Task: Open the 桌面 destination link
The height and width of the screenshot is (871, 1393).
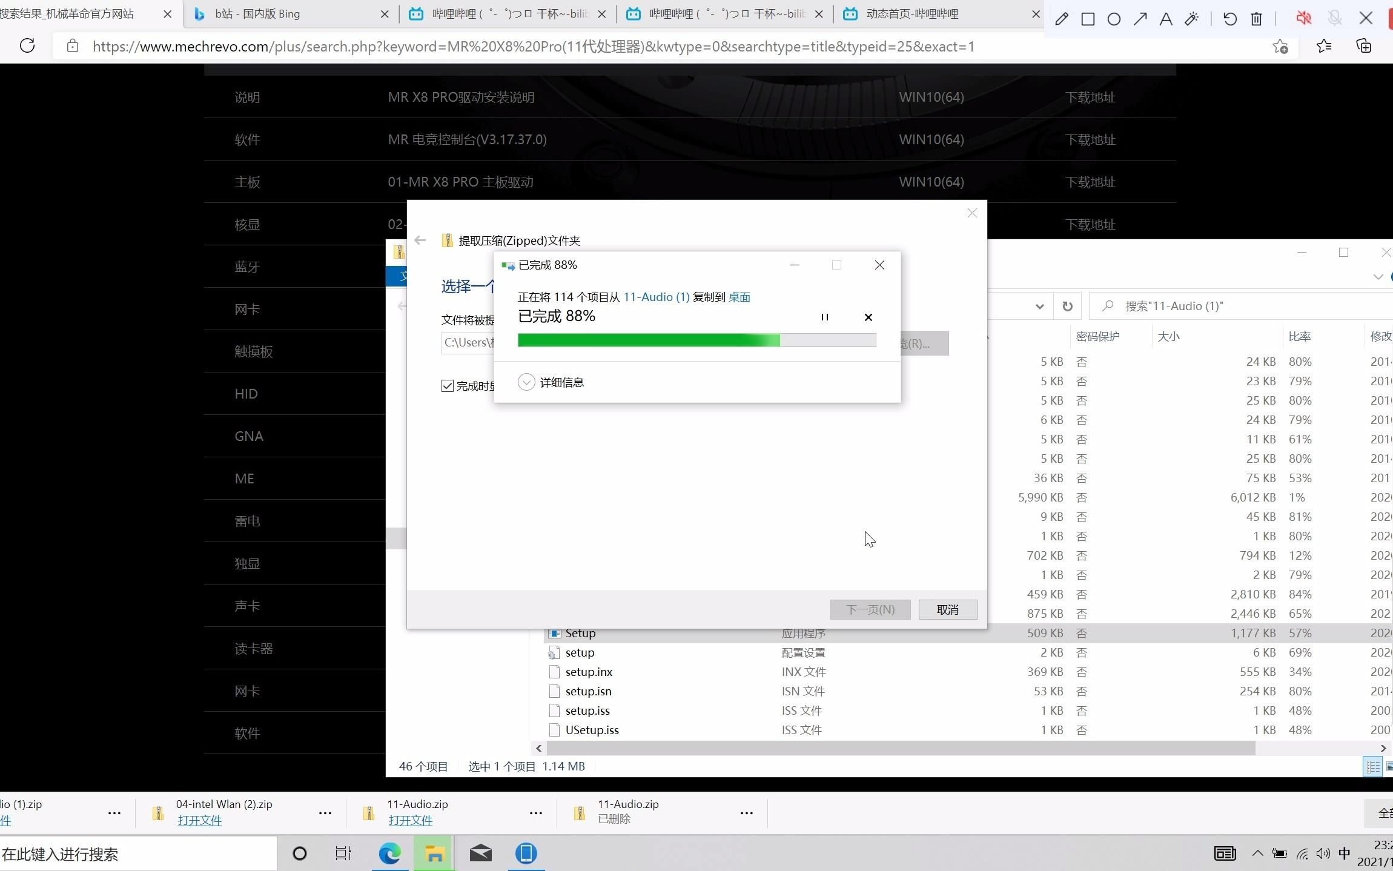Action: coord(739,297)
